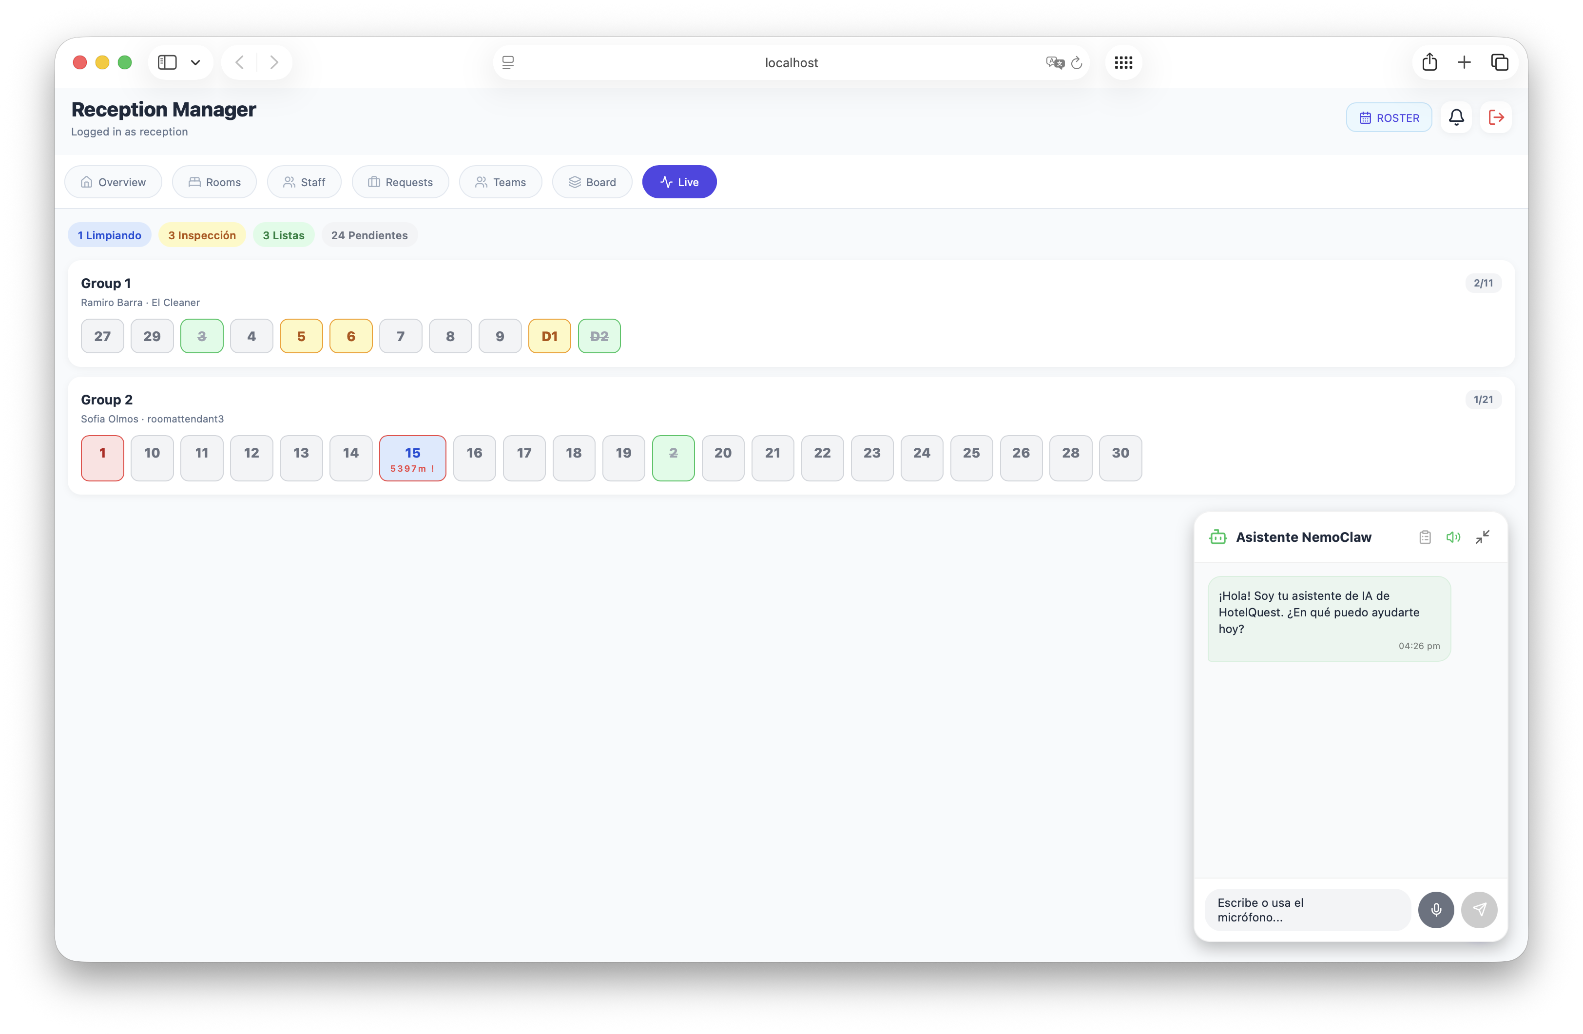Filter by 24 Pendientes chip
The height and width of the screenshot is (1034, 1583).
click(370, 235)
